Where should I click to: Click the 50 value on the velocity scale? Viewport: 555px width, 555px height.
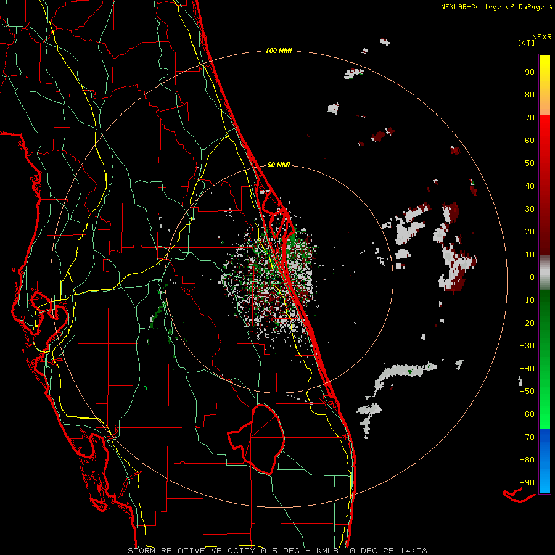[x=530, y=163]
